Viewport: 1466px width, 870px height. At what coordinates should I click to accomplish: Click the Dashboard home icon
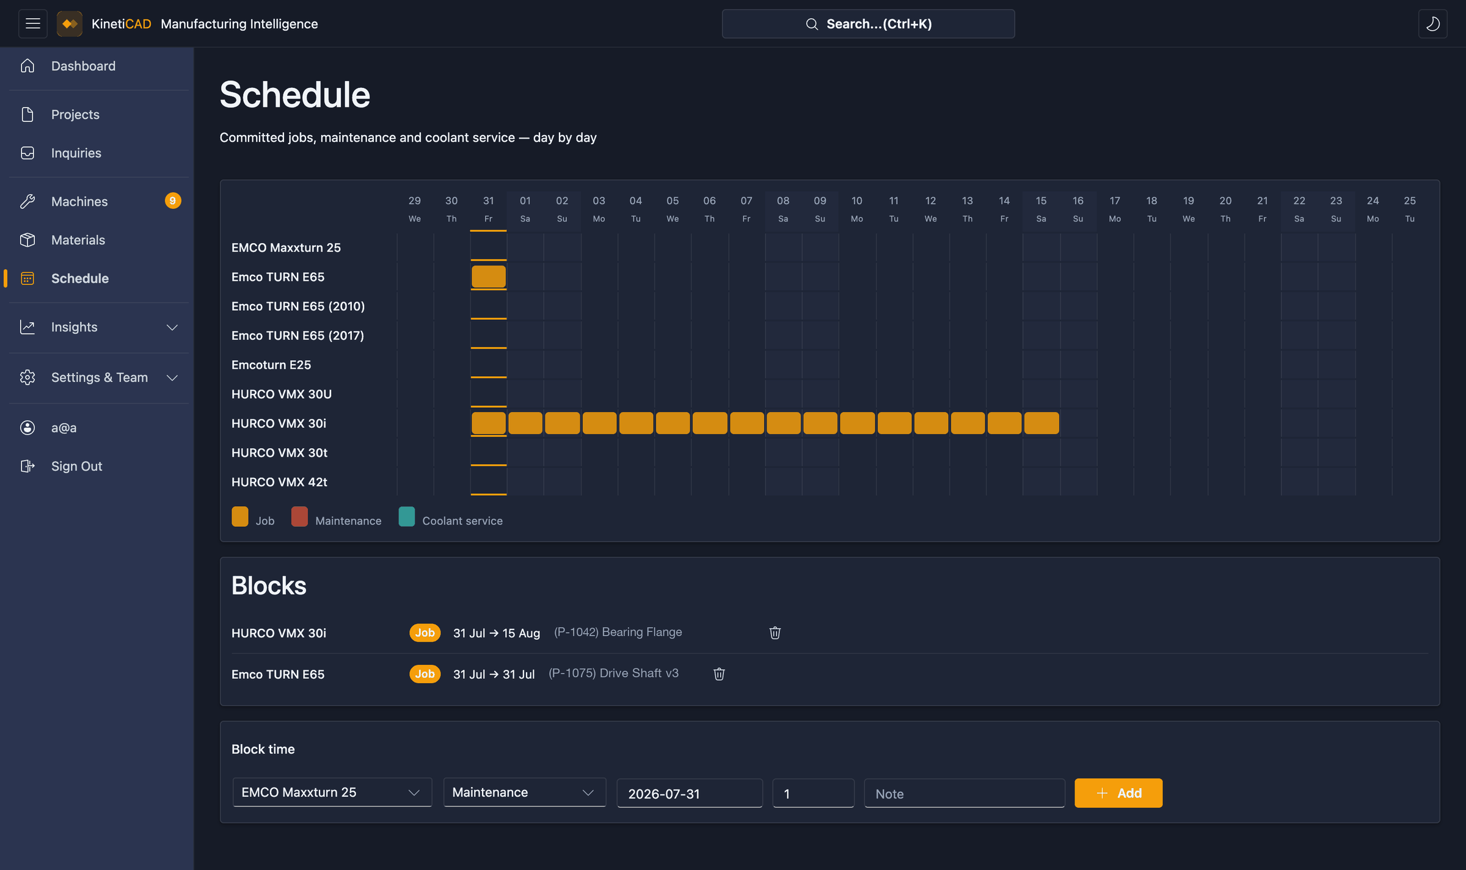click(x=27, y=66)
